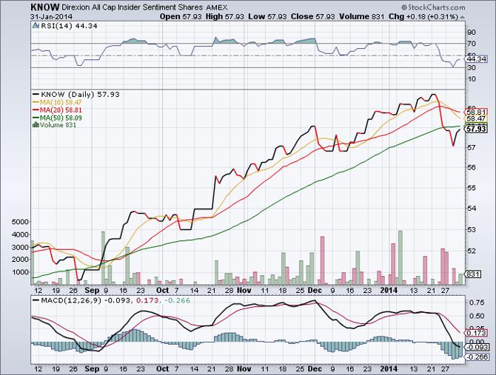This screenshot has width=496, height=375.
Task: Click the 2014 label under the MACD panel
Action: [389, 368]
